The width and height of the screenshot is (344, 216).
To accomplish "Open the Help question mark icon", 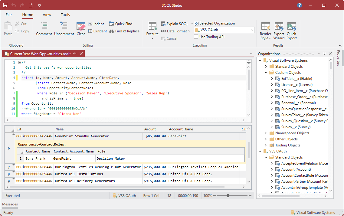I will pyautogui.click(x=300, y=5).
